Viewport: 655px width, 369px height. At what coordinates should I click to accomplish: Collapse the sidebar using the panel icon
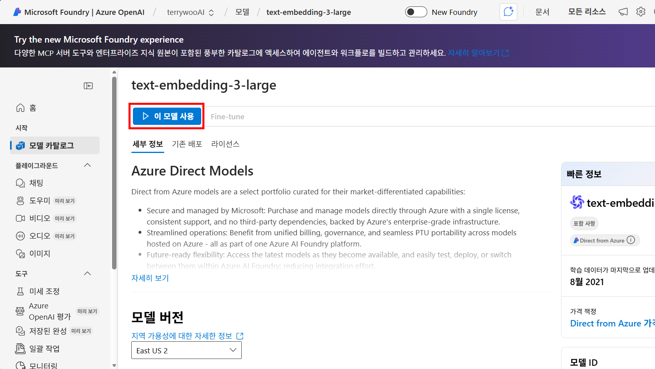[x=88, y=86]
